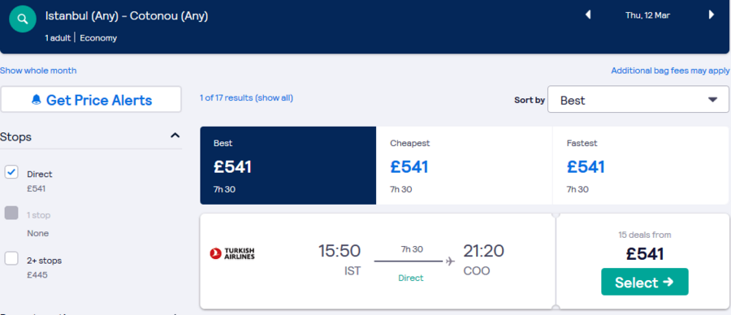Click the Istanbul – Cotonou search summary
The width and height of the screenshot is (731, 315).
coord(127,16)
